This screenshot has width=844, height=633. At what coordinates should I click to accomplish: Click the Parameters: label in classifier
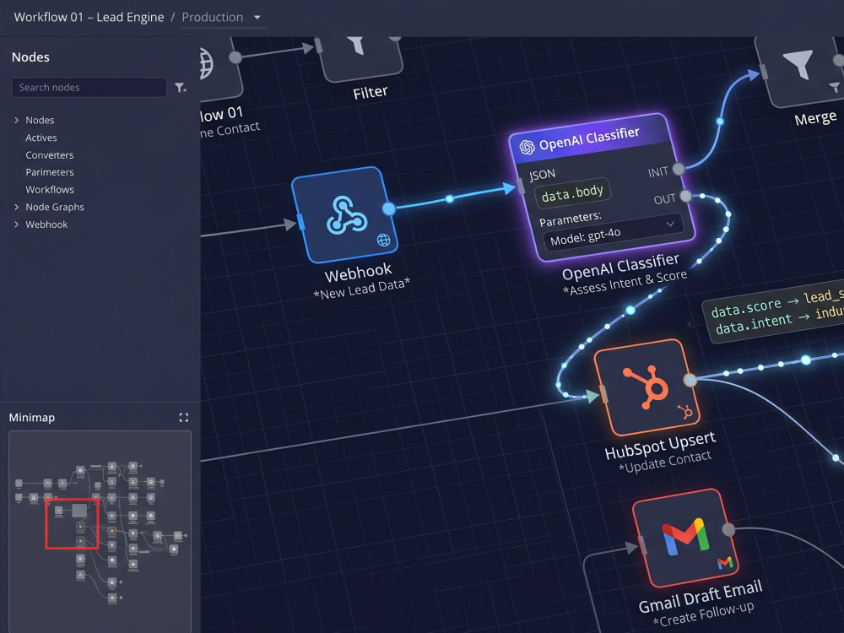pyautogui.click(x=570, y=219)
